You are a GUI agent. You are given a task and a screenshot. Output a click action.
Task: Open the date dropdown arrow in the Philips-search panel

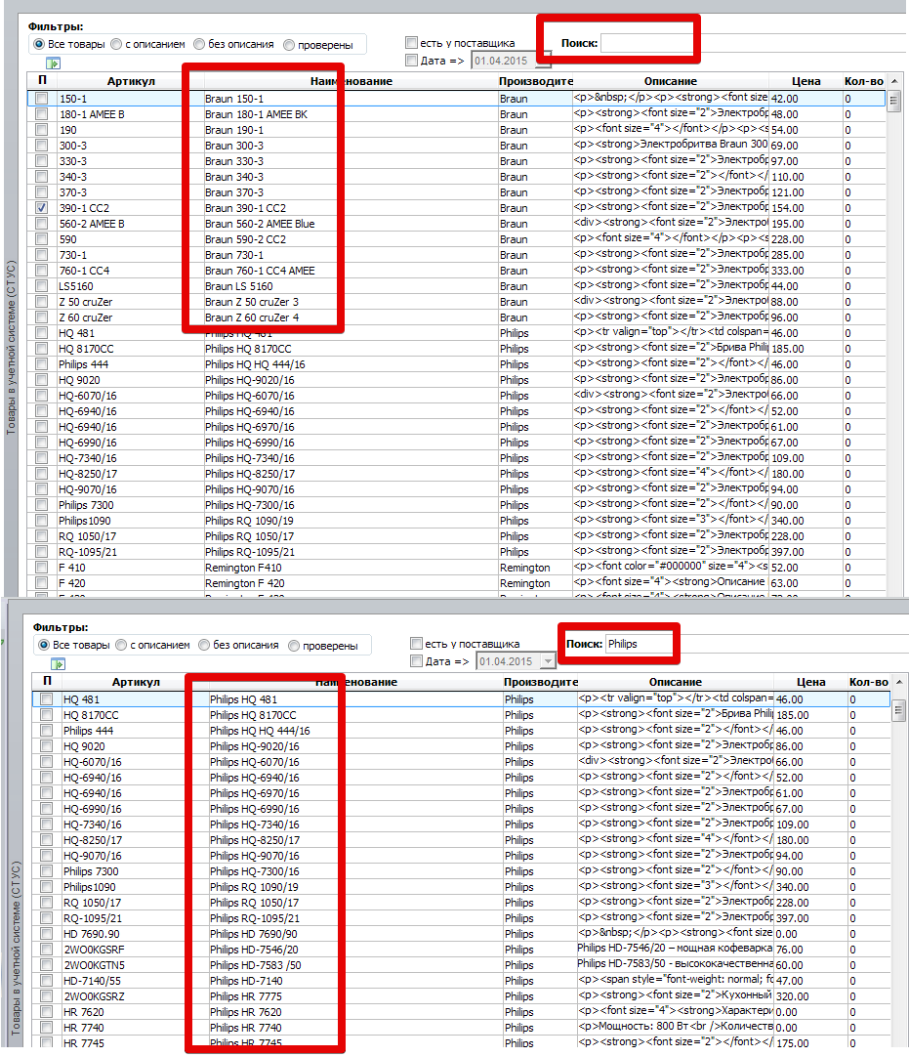click(548, 661)
